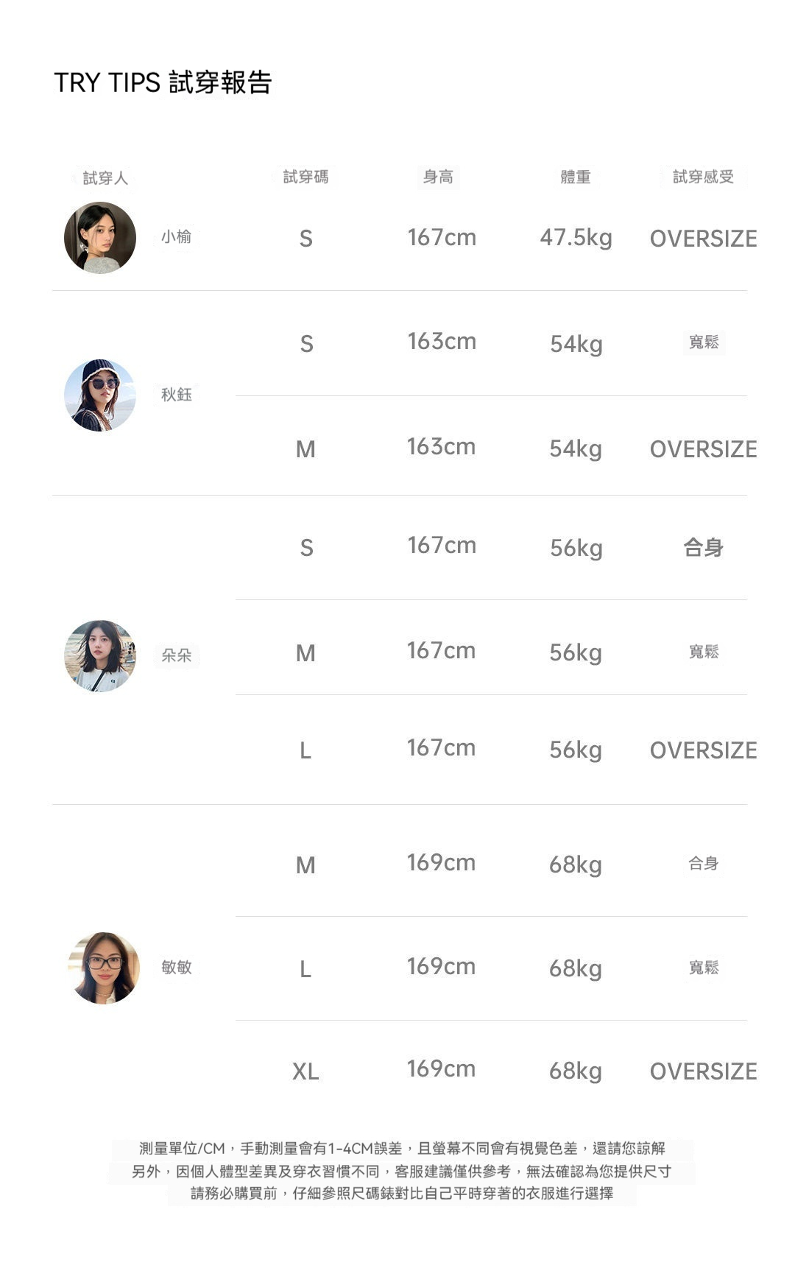Click the 試穿感受 column header
795x1268 pixels.
click(703, 177)
